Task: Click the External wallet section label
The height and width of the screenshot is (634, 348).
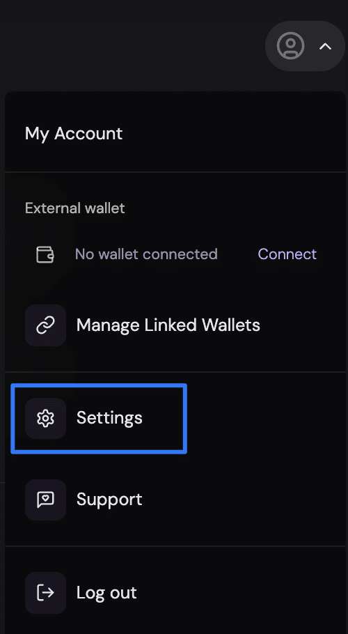Action: 74,208
